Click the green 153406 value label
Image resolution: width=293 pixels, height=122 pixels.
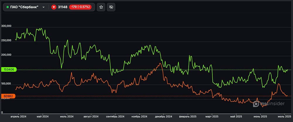9,69
